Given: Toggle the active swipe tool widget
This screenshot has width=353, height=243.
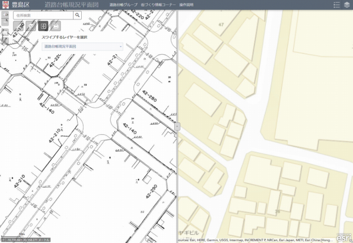Looking at the screenshot, I should 43,26.
